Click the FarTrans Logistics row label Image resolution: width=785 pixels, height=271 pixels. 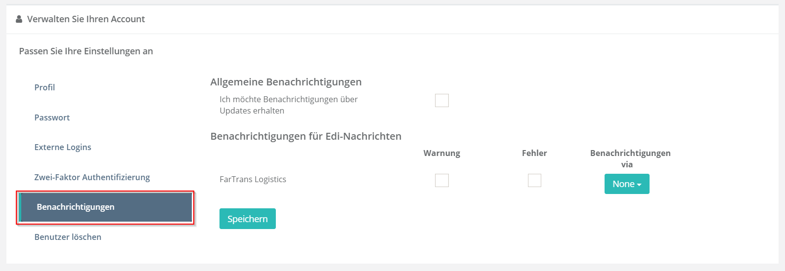tap(253, 179)
